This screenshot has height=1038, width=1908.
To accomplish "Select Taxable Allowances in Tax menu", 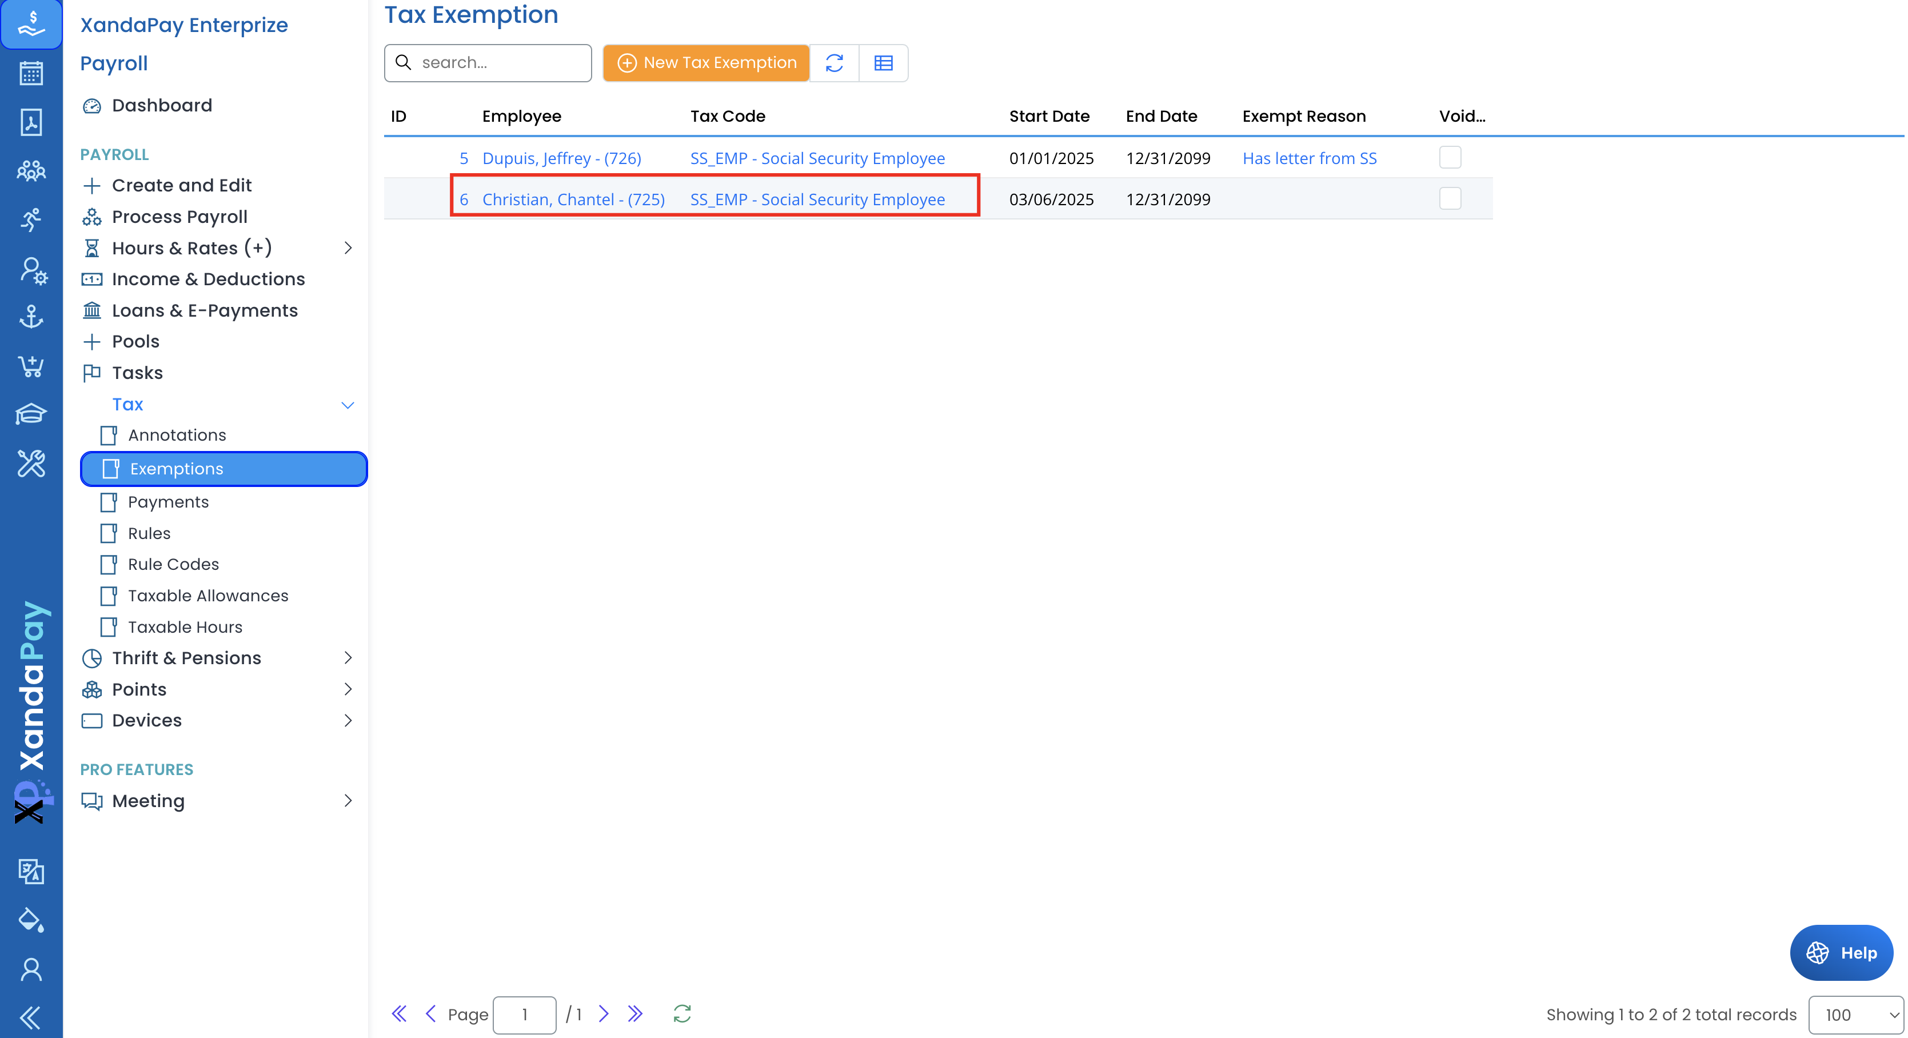I will (207, 596).
